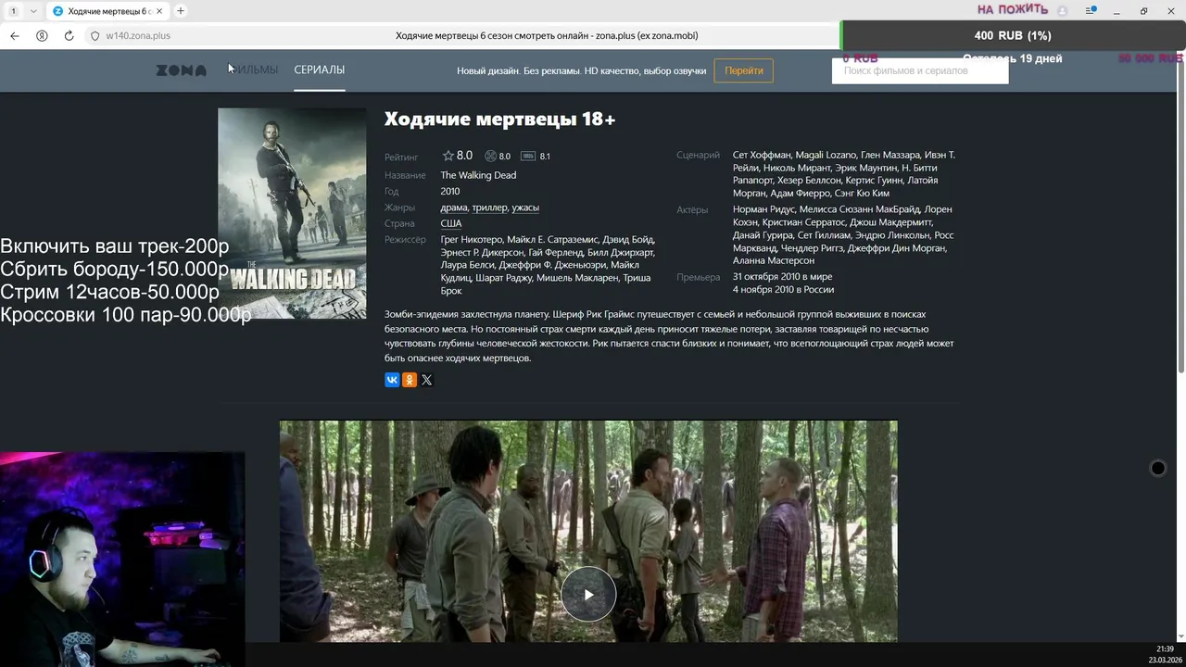Viewport: 1186px width, 667px height.
Task: Expand the tab list dropdown arrow
Action: click(34, 11)
